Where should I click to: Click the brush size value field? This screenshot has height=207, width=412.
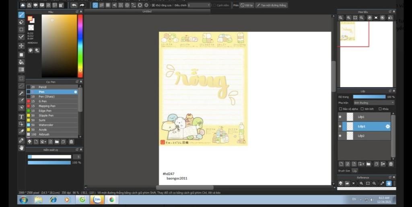(x=77, y=157)
